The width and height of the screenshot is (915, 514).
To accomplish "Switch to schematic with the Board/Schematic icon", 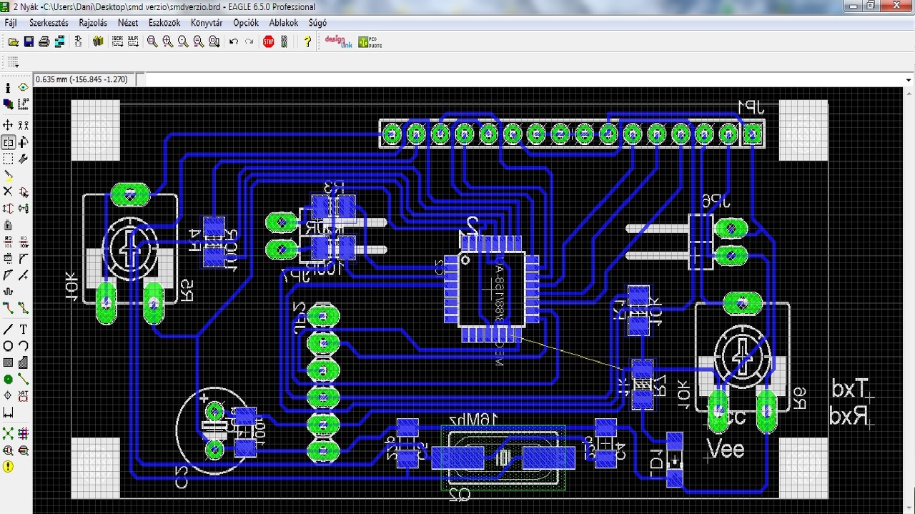I will [x=79, y=42].
